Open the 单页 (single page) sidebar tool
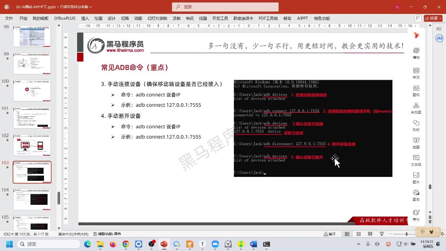This screenshot has width=446, height=251. 416,73
